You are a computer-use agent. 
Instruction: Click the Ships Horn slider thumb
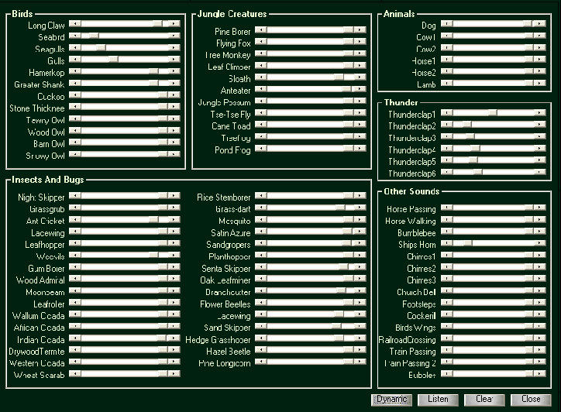[x=467, y=243]
